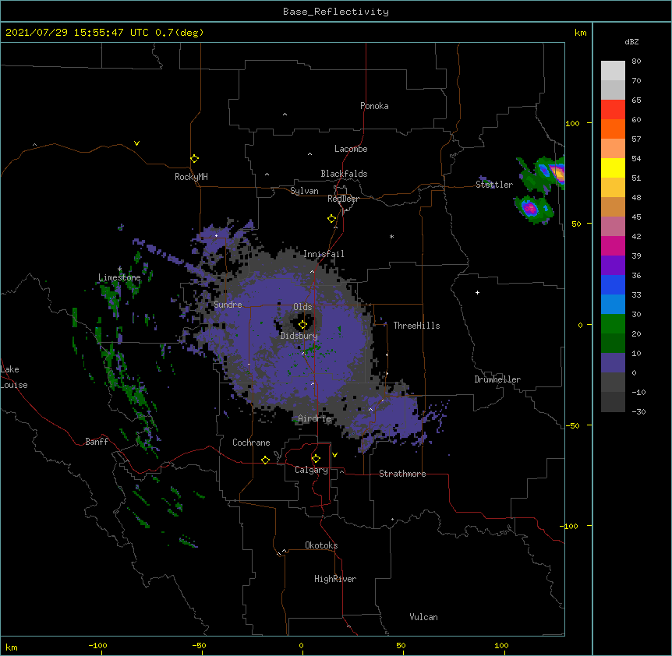Image resolution: width=672 pixels, height=656 pixels.
Task: Click the ThreeHills label
Action: coord(416,326)
